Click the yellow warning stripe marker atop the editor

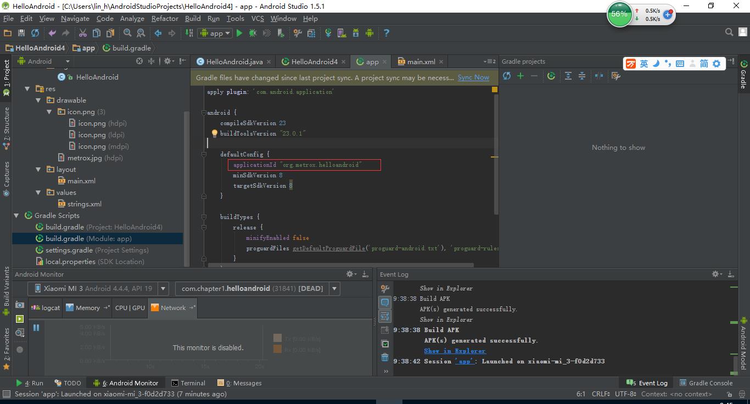click(495, 89)
